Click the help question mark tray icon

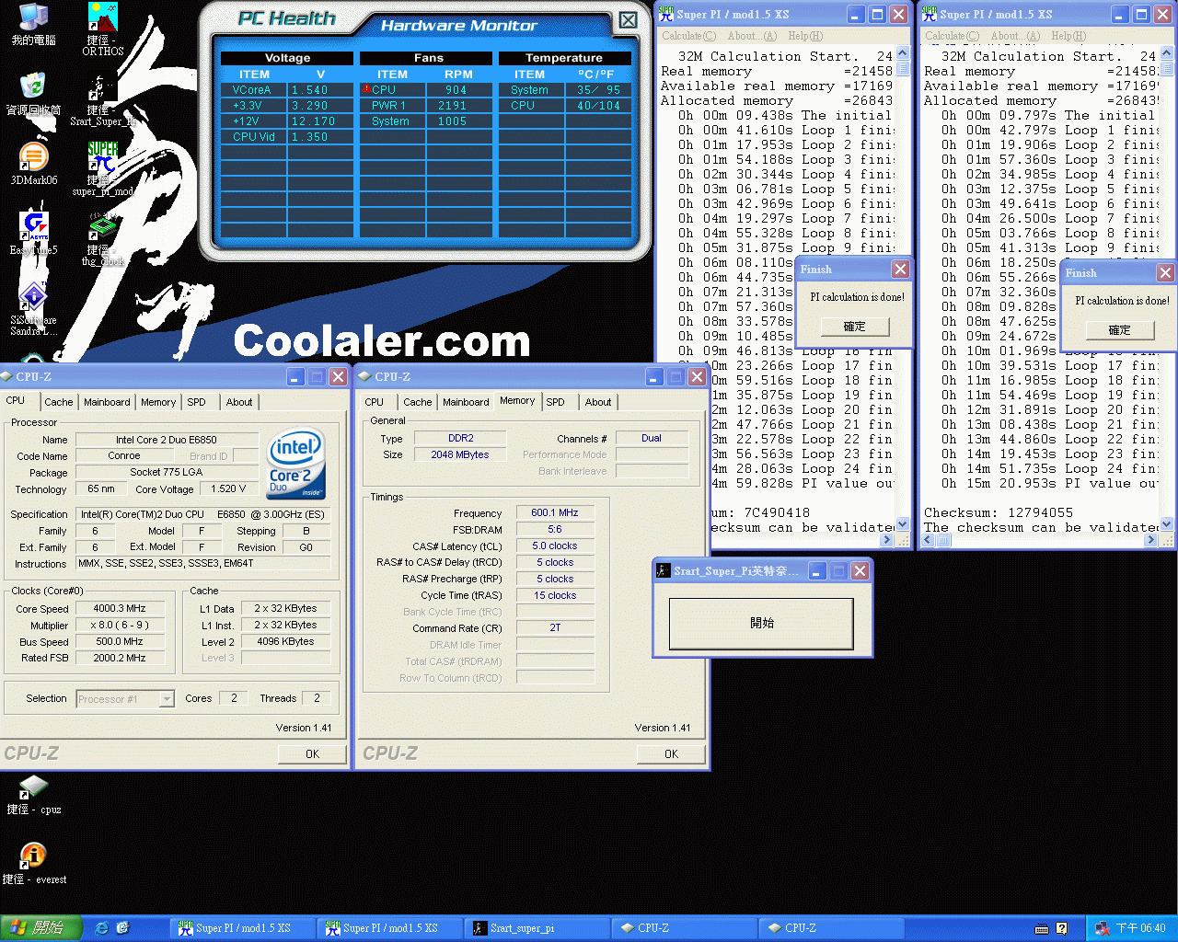click(1061, 928)
